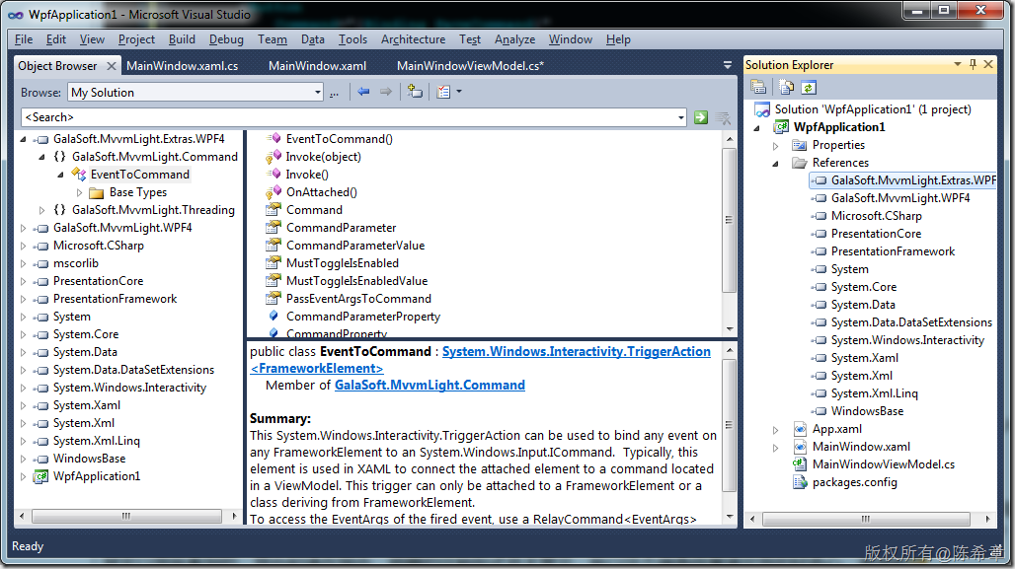
Task: Expand MainWindow.xaml node in Solution Explorer
Action: point(775,448)
